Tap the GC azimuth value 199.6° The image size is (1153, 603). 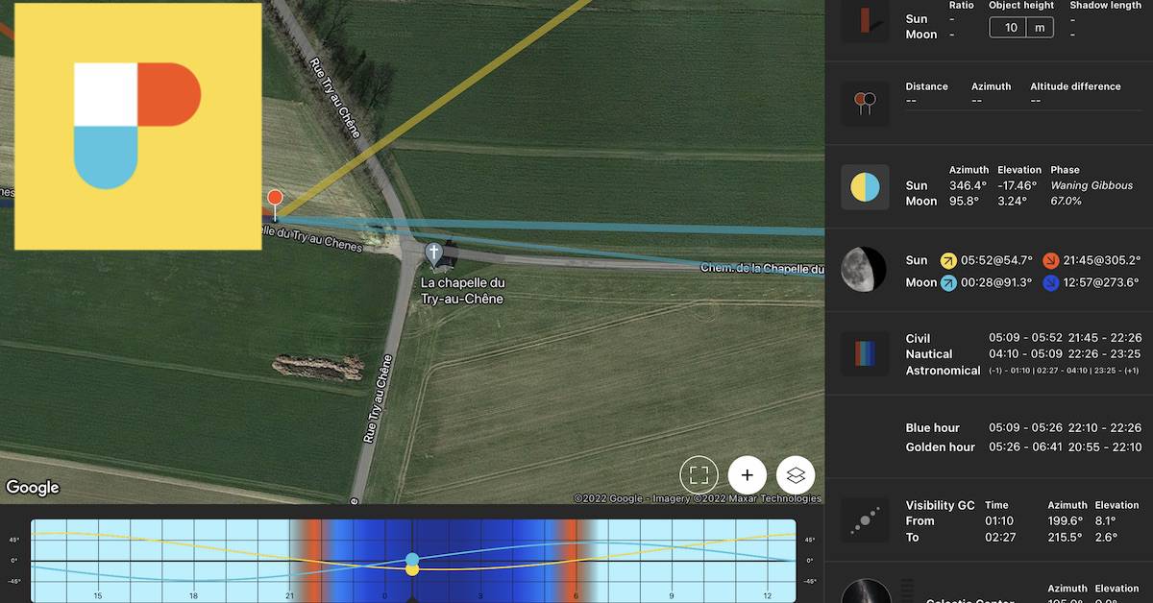(1066, 520)
